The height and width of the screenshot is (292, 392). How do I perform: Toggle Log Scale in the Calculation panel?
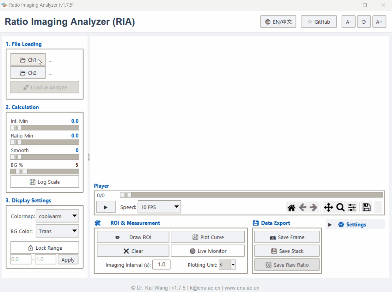(44, 182)
